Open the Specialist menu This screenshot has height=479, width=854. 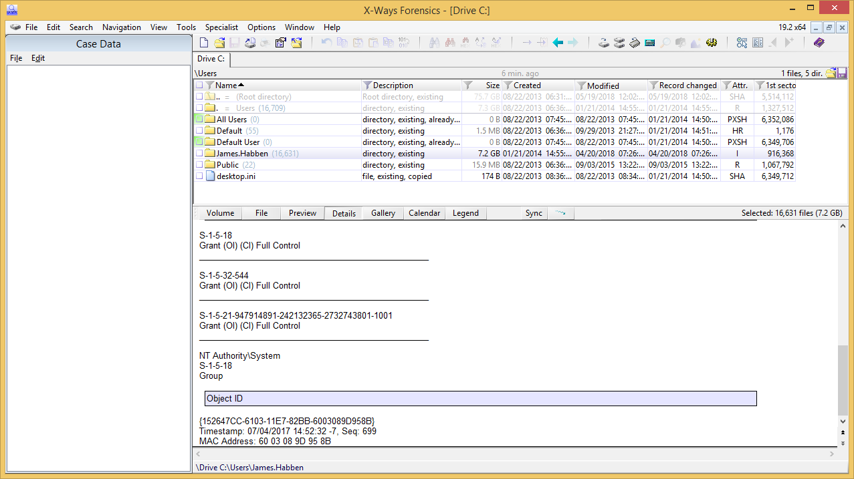pyautogui.click(x=222, y=27)
